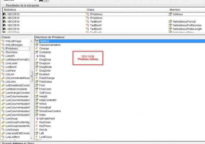This screenshot has width=205, height=144.
Task: Select the LvwGroup class
Action: (12, 118)
